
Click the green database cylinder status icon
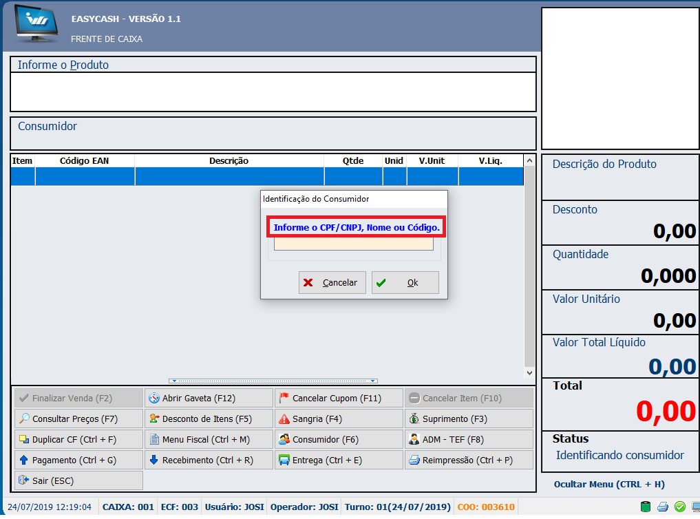(x=646, y=507)
